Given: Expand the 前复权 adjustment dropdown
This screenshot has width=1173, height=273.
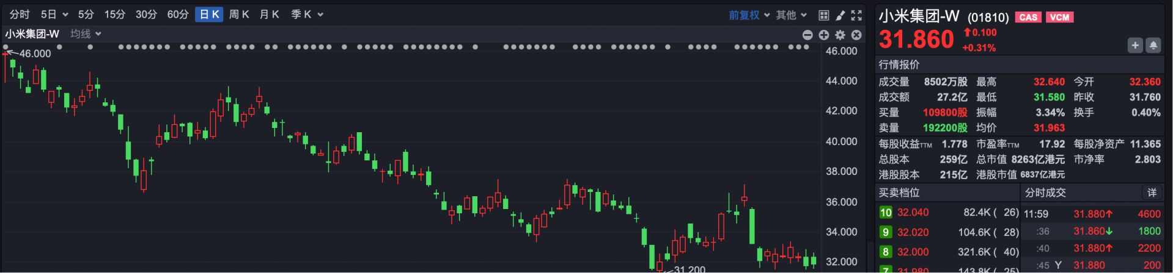Looking at the screenshot, I should click(x=749, y=15).
